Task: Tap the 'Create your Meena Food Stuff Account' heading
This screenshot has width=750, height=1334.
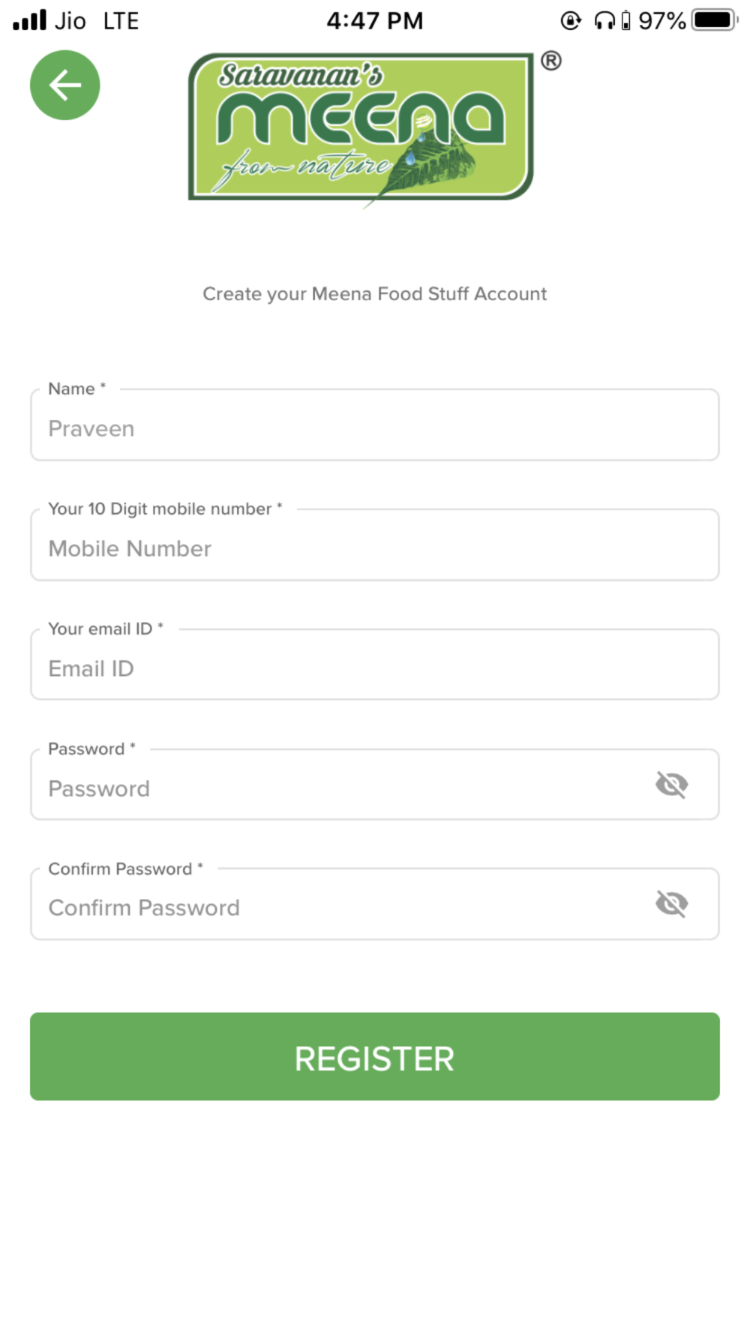Action: pos(375,293)
